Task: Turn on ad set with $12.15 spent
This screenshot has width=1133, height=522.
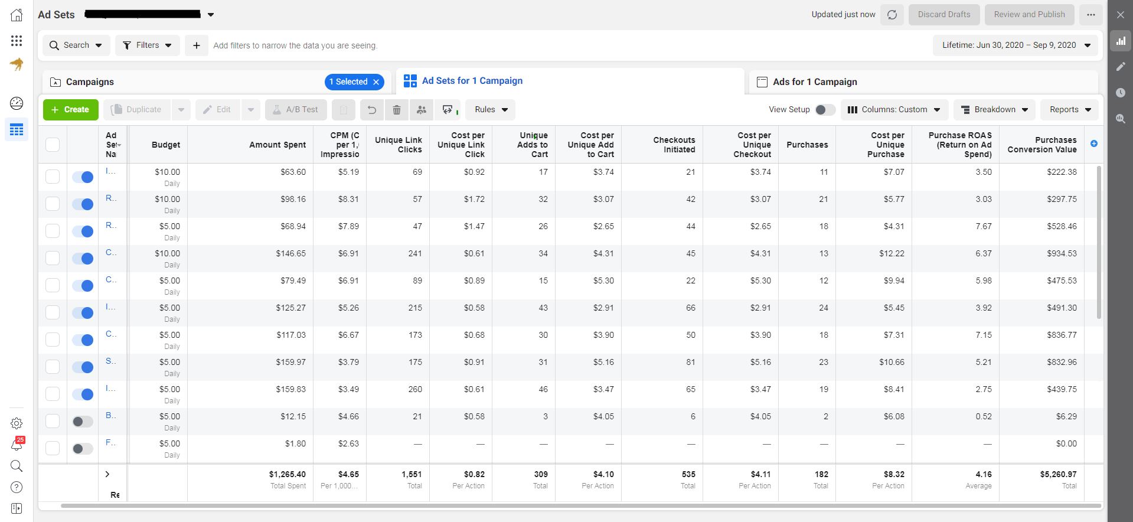Action: pyautogui.click(x=83, y=422)
